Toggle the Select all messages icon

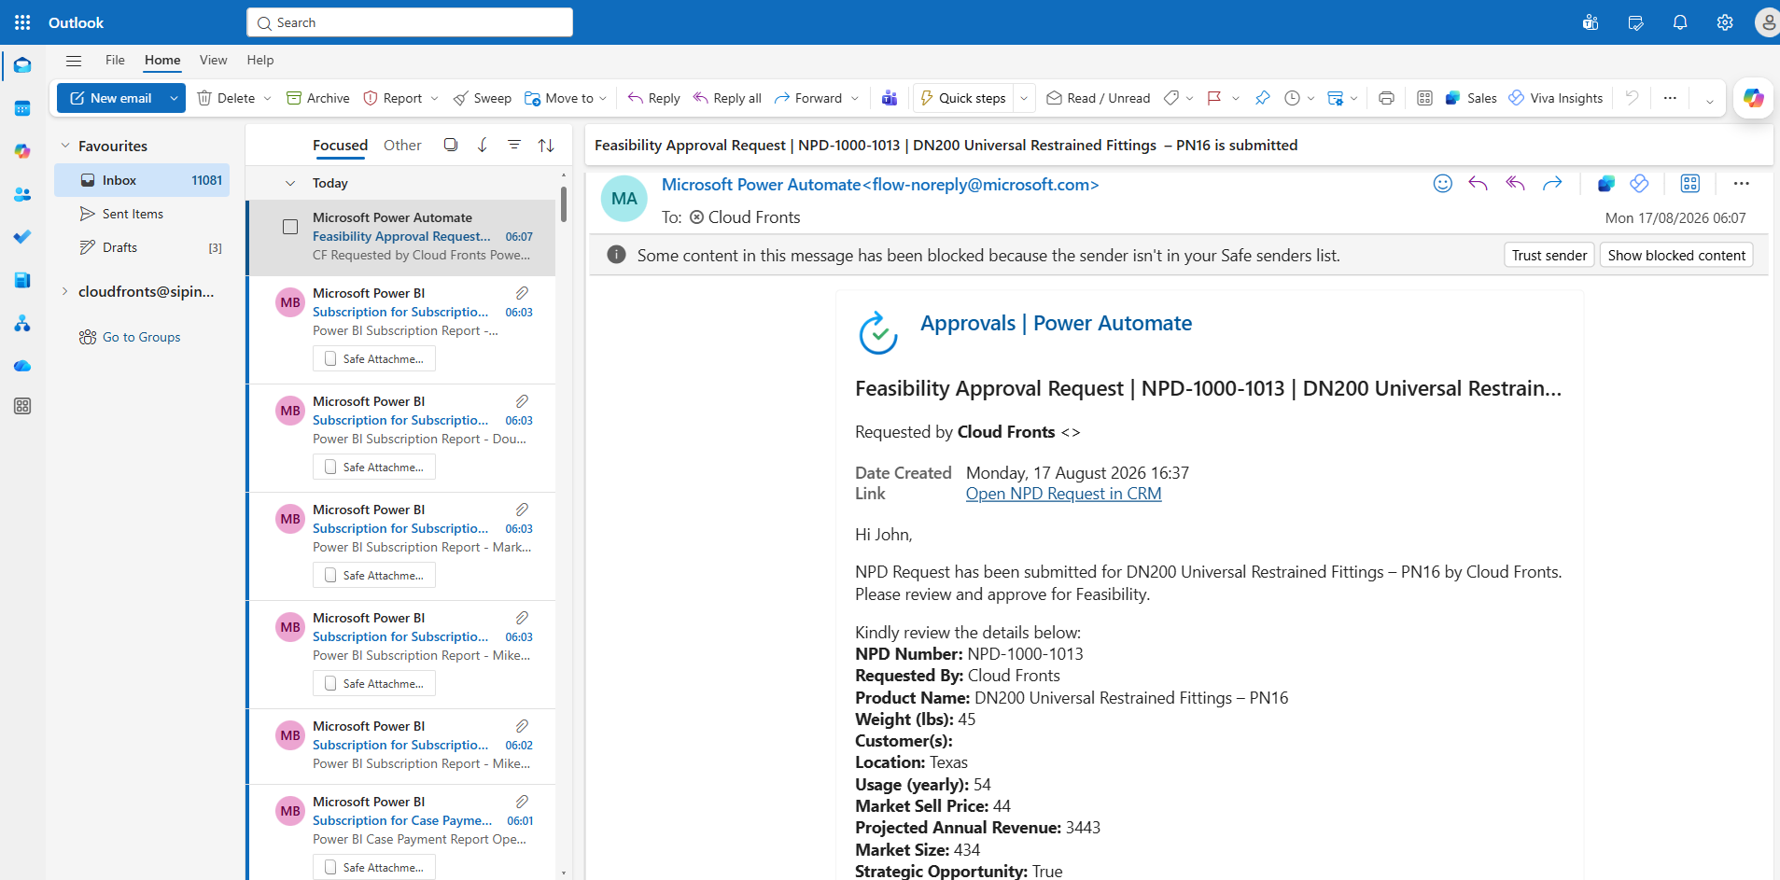click(x=451, y=145)
